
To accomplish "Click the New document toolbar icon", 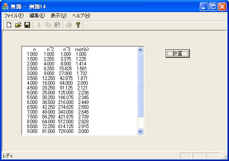I will point(9,25).
